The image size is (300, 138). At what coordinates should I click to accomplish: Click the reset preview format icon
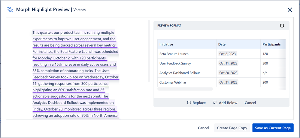[x=282, y=26]
